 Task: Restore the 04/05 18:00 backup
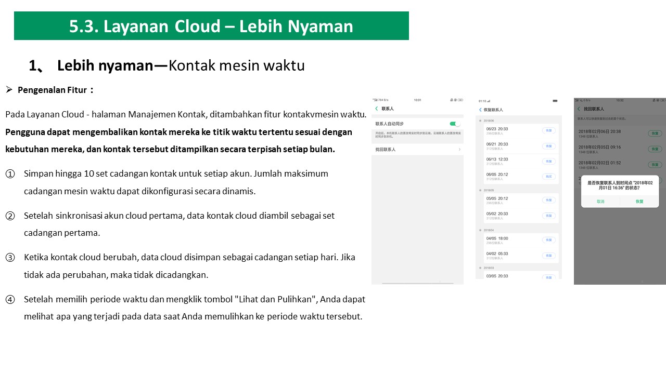click(548, 240)
